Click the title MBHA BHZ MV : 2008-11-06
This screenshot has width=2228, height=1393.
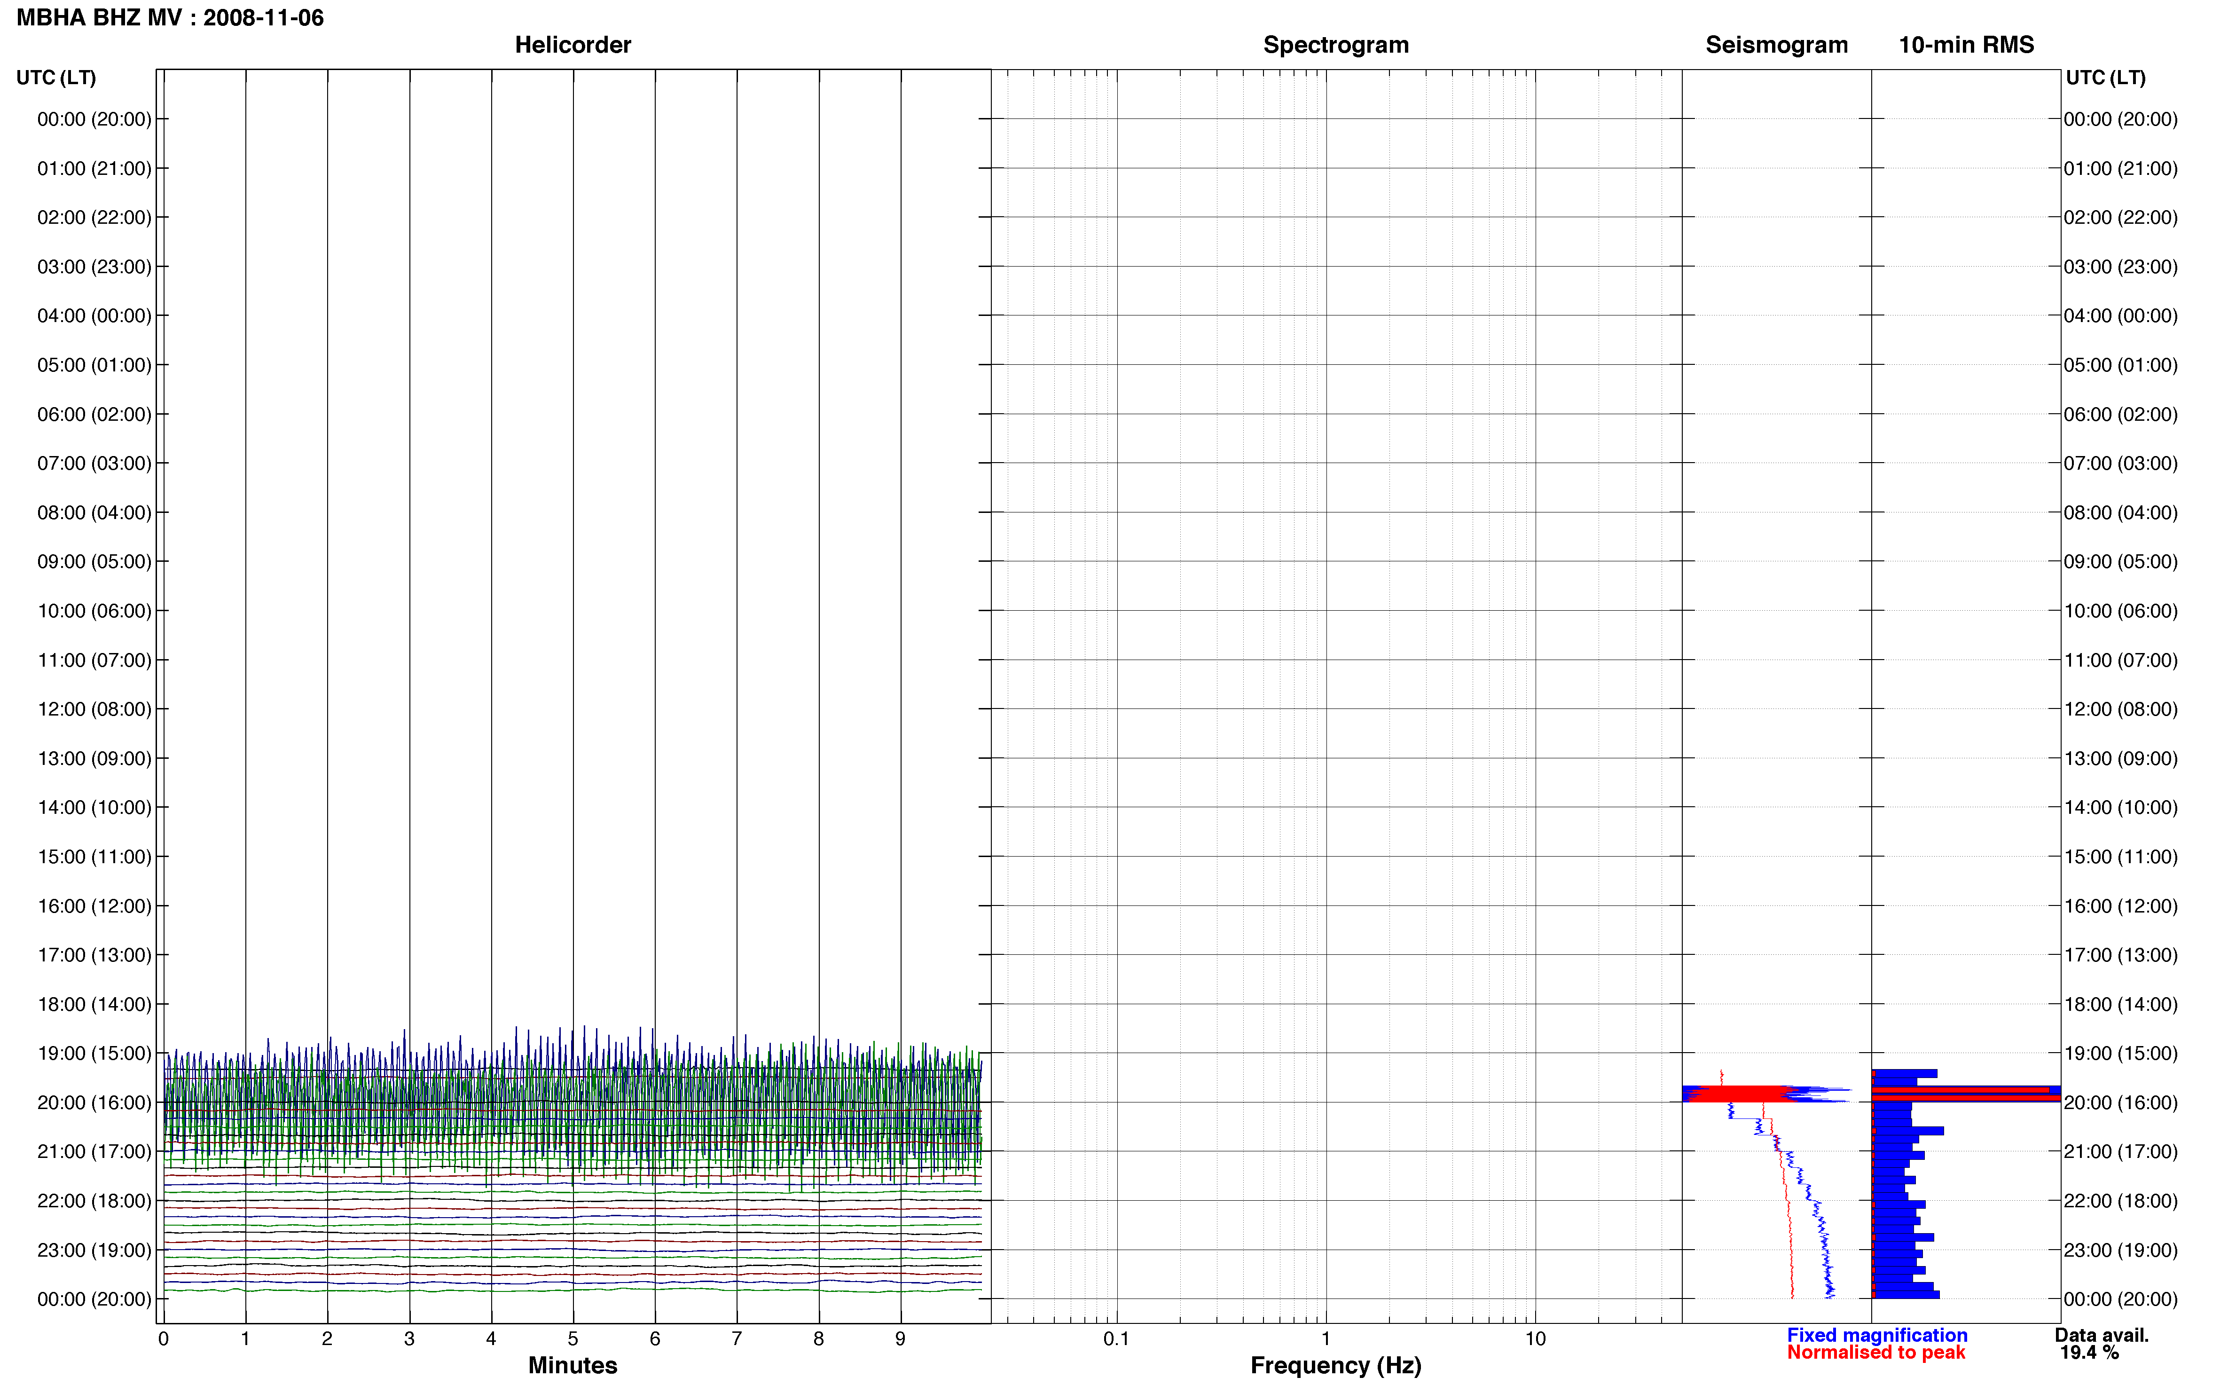(171, 17)
